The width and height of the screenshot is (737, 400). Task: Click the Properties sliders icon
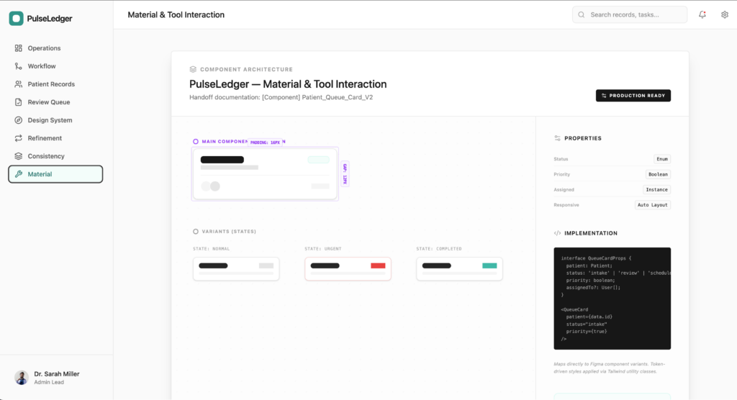[x=558, y=138]
